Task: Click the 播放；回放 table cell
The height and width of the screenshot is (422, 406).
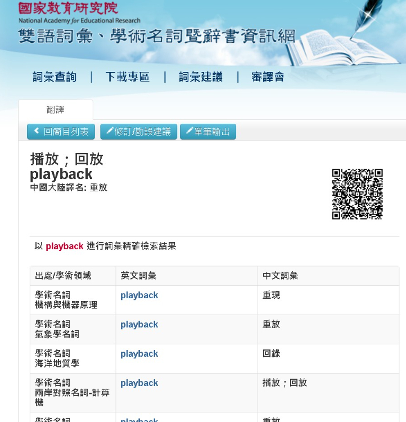Action: tap(328, 393)
